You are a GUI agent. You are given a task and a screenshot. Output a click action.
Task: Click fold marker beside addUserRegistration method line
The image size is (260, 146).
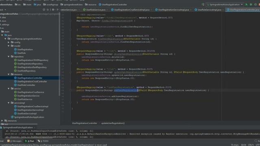(x=71, y=90)
